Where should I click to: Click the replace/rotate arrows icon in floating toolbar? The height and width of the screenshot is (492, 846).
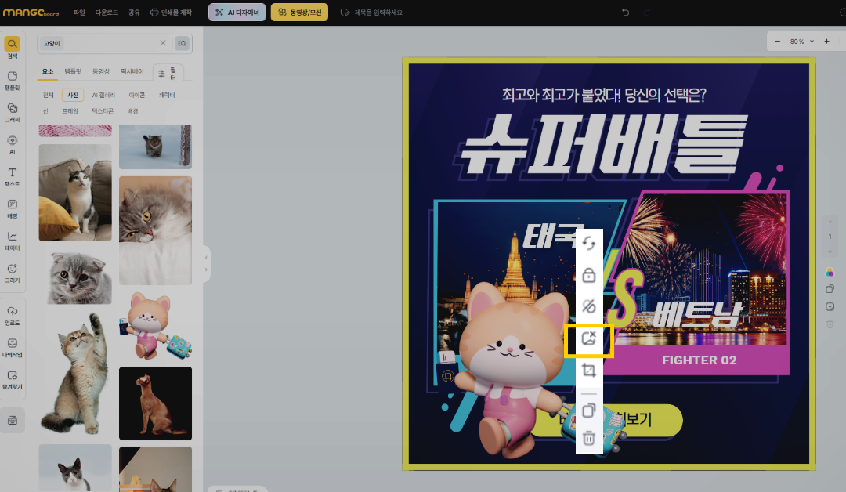(588, 244)
